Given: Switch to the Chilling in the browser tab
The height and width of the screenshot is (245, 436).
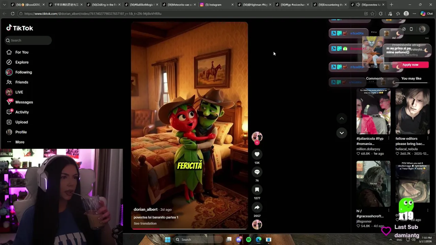Looking at the screenshot, I should click(104, 5).
